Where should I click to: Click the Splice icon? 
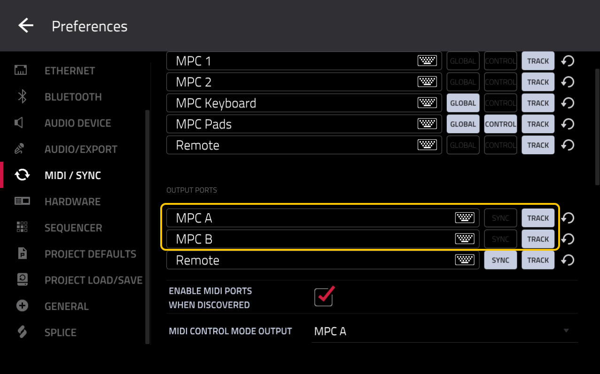coord(22,332)
